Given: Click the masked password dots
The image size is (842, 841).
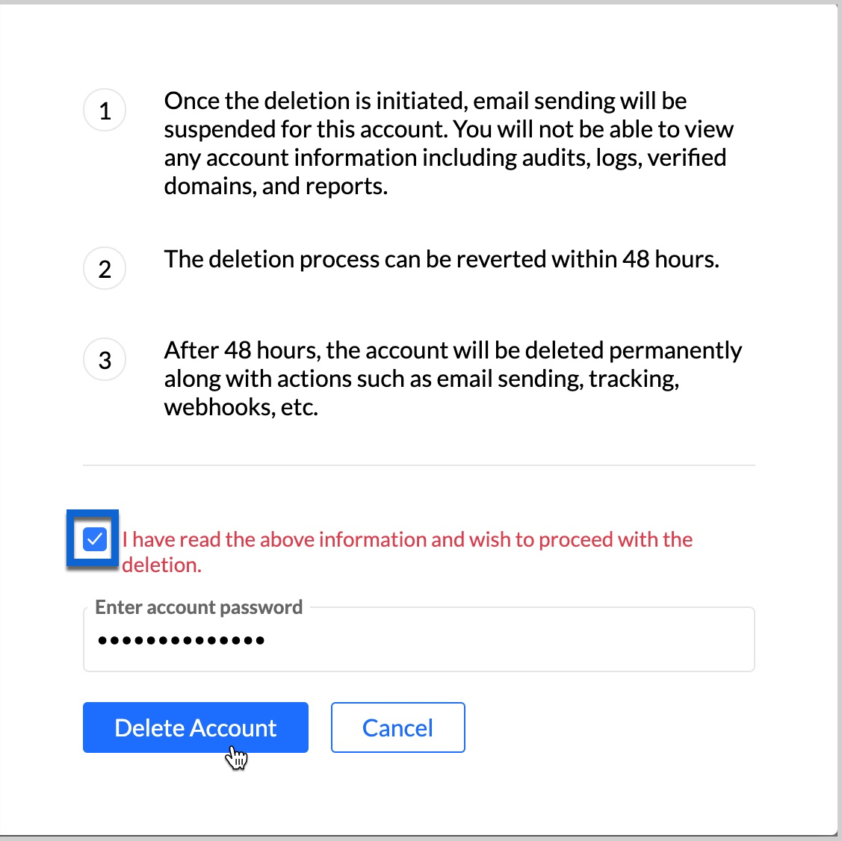Looking at the screenshot, I should 181,641.
